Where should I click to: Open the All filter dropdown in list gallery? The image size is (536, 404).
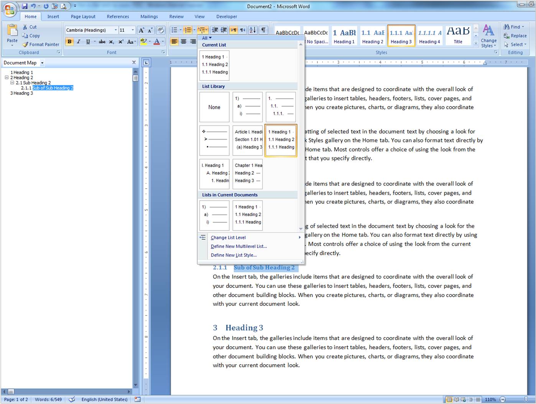click(x=206, y=38)
